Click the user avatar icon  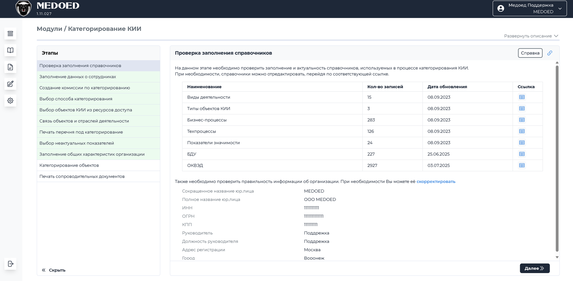click(x=501, y=8)
